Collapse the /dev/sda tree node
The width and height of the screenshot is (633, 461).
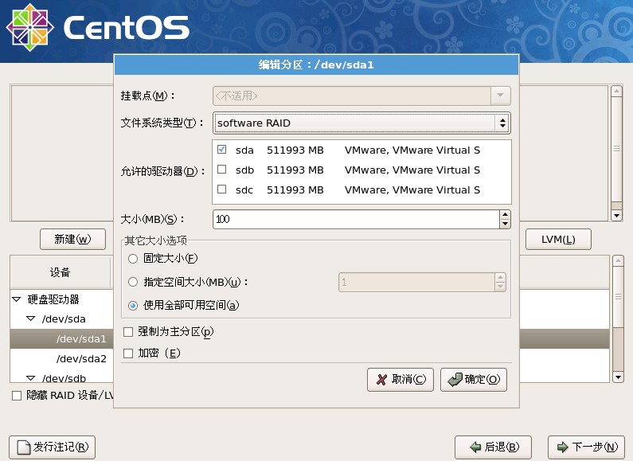[x=31, y=318]
